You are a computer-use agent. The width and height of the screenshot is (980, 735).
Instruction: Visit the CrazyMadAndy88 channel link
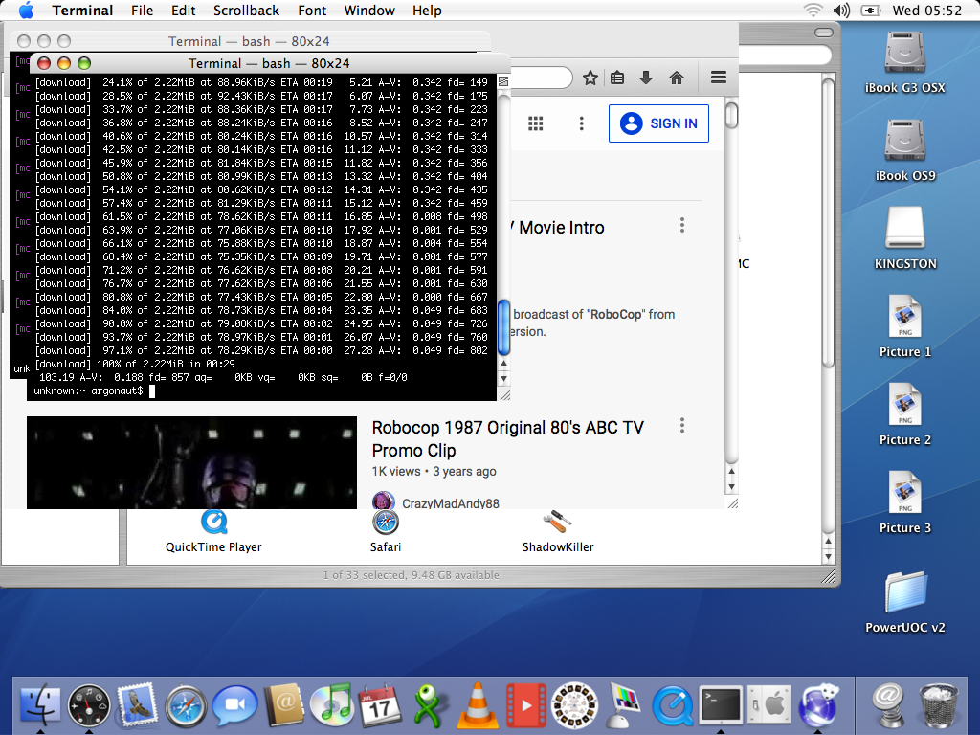[x=451, y=503]
